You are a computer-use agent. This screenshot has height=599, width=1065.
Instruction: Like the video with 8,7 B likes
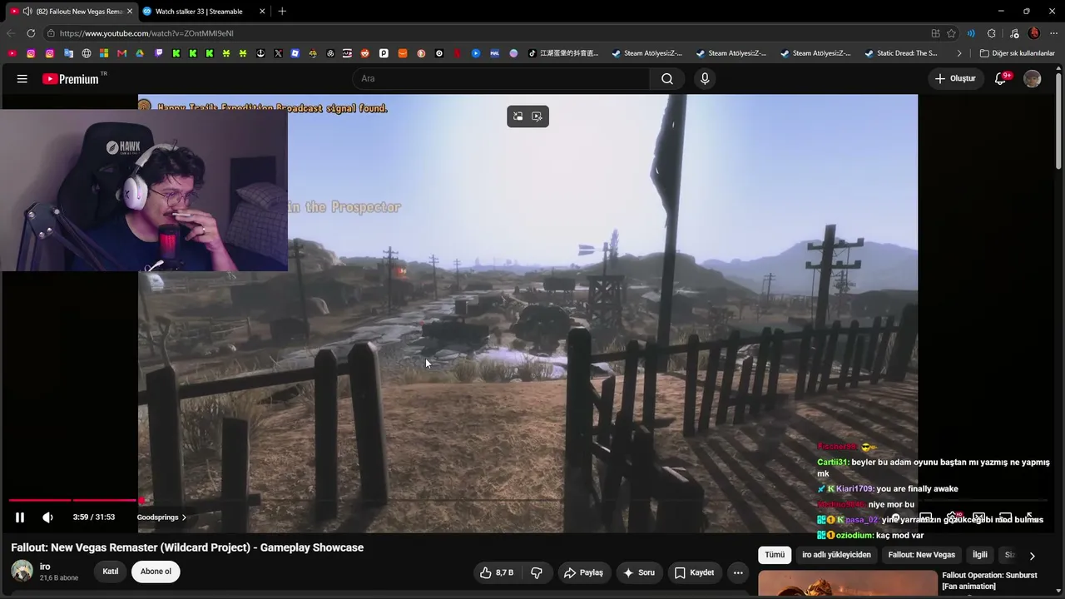498,572
